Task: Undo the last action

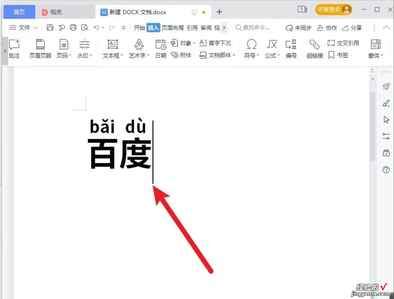Action: point(96,27)
